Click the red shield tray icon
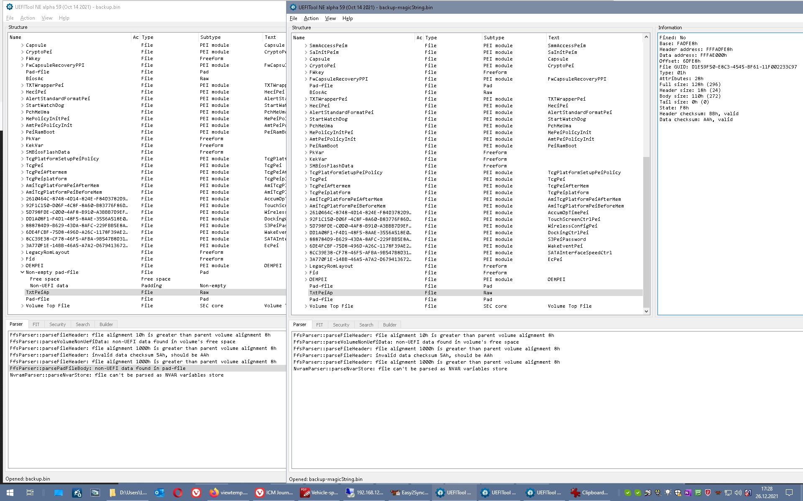 pyautogui.click(x=708, y=493)
